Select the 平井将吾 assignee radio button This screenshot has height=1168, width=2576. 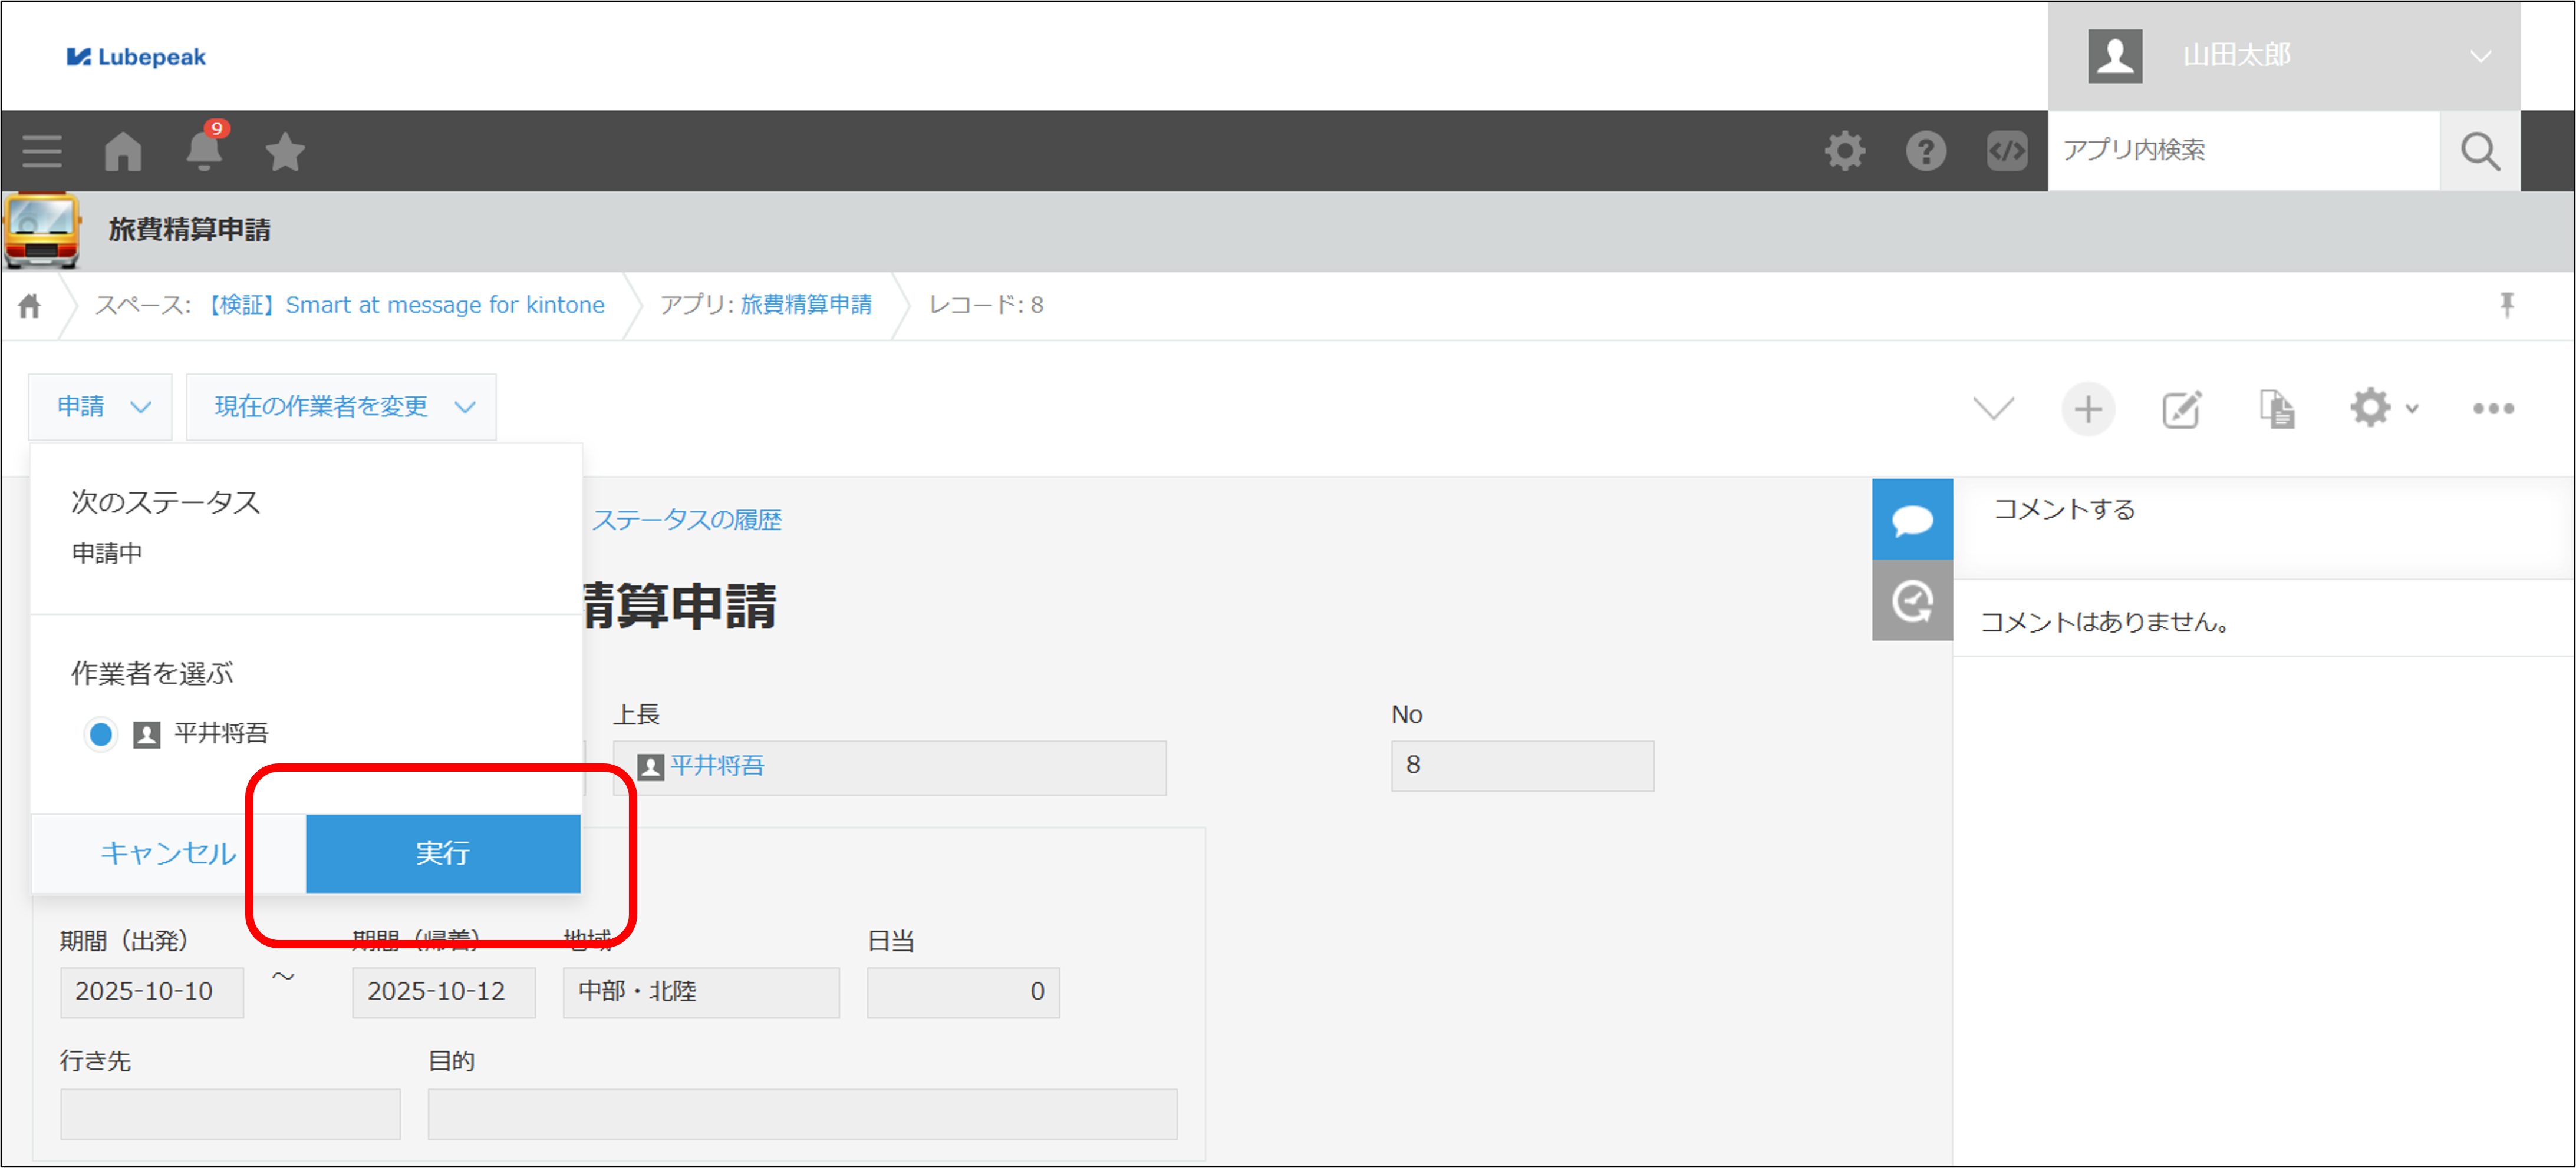pyautogui.click(x=101, y=734)
